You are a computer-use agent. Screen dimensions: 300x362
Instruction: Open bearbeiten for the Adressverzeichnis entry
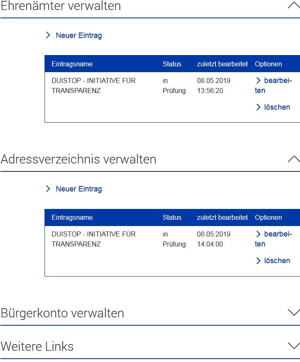pyautogui.click(x=273, y=239)
